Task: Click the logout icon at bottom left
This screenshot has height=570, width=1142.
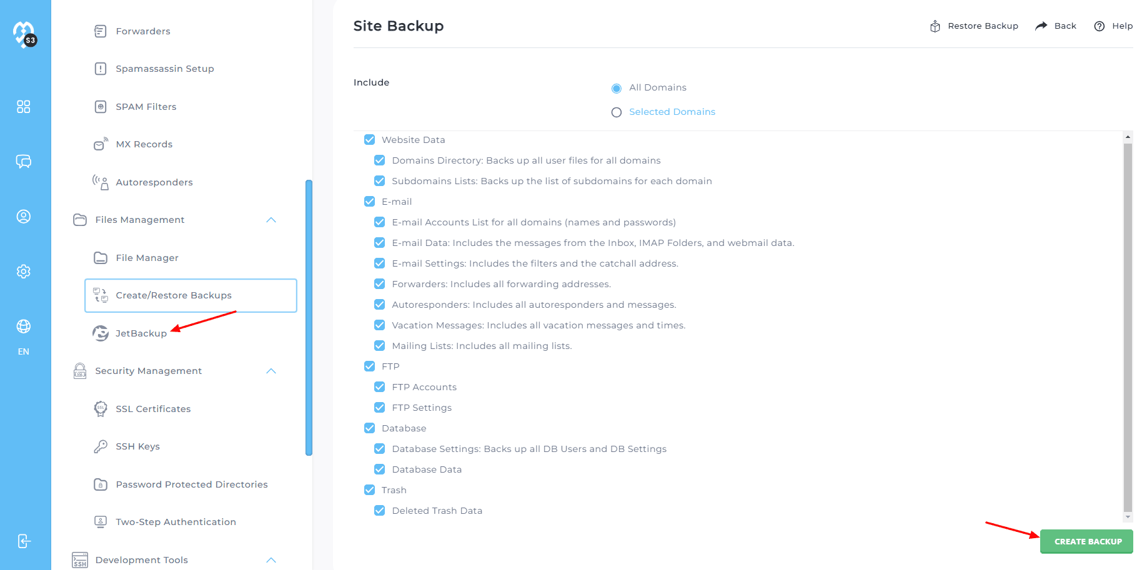Action: [23, 541]
